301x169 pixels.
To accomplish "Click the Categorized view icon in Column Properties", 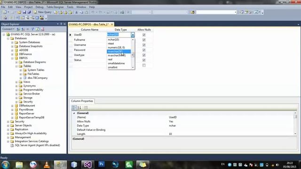I will tap(74, 108).
